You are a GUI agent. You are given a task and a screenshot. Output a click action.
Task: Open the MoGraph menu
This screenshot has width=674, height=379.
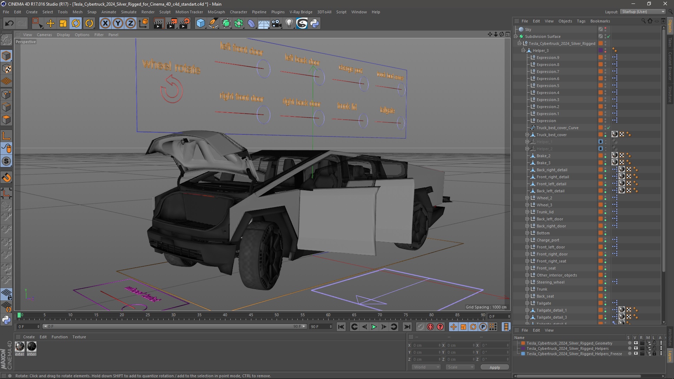point(216,12)
